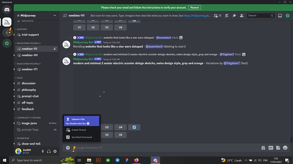The height and width of the screenshot is (164, 293).
Task: Open User Settings gear icon
Action: (55, 151)
